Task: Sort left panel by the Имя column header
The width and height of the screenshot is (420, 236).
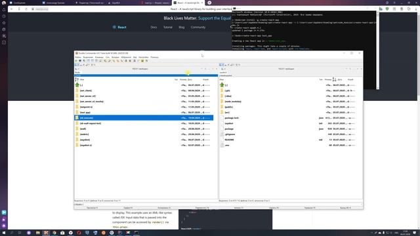Action: click(x=82, y=79)
